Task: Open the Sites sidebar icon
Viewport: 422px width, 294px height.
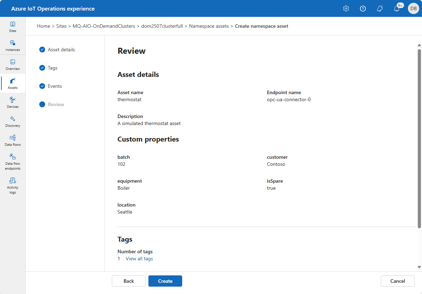Action: pos(13,27)
